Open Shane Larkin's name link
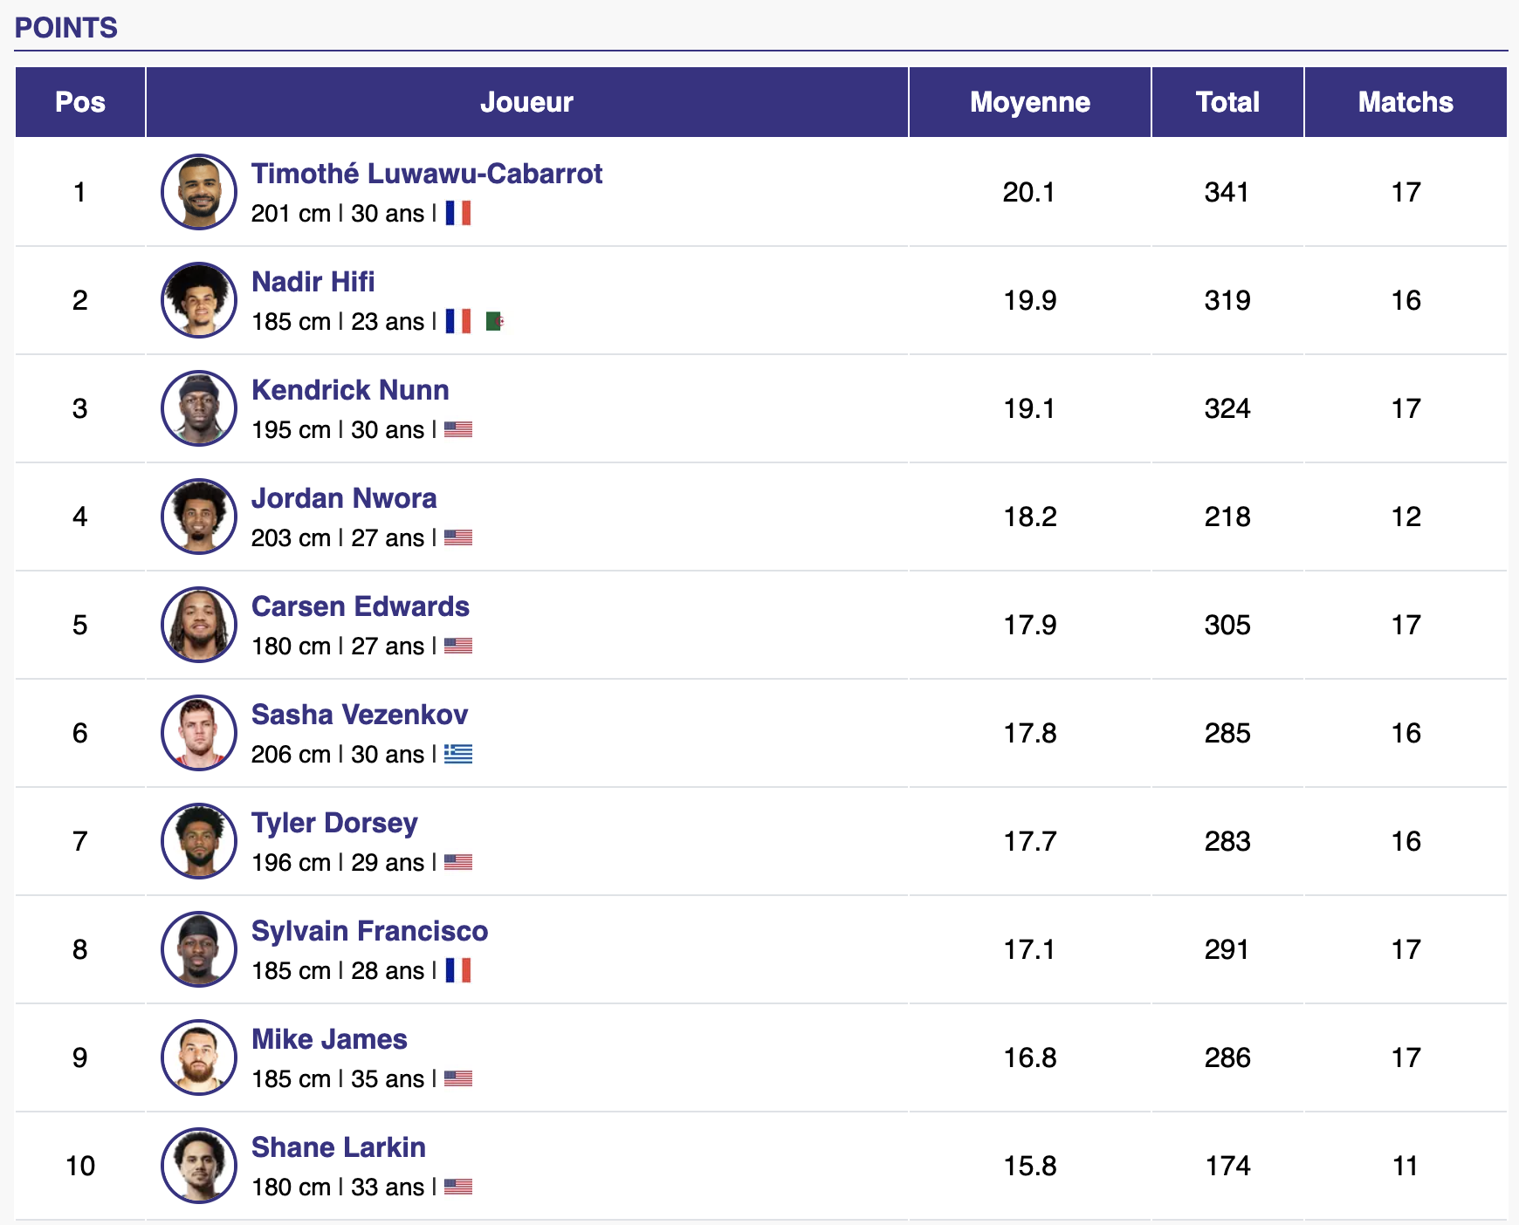The width and height of the screenshot is (1519, 1225). tap(339, 1147)
